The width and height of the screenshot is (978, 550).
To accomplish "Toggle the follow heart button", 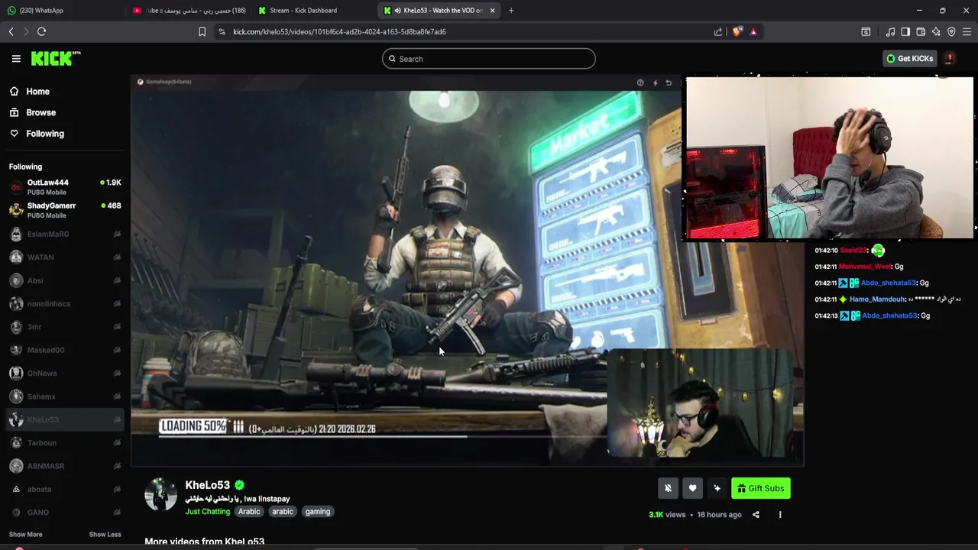I will coord(692,488).
